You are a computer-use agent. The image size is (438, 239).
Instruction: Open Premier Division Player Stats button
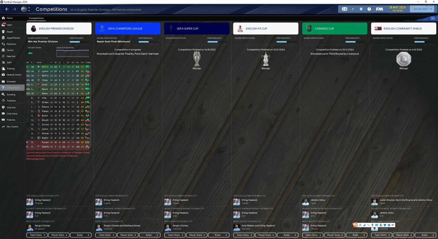59,235
